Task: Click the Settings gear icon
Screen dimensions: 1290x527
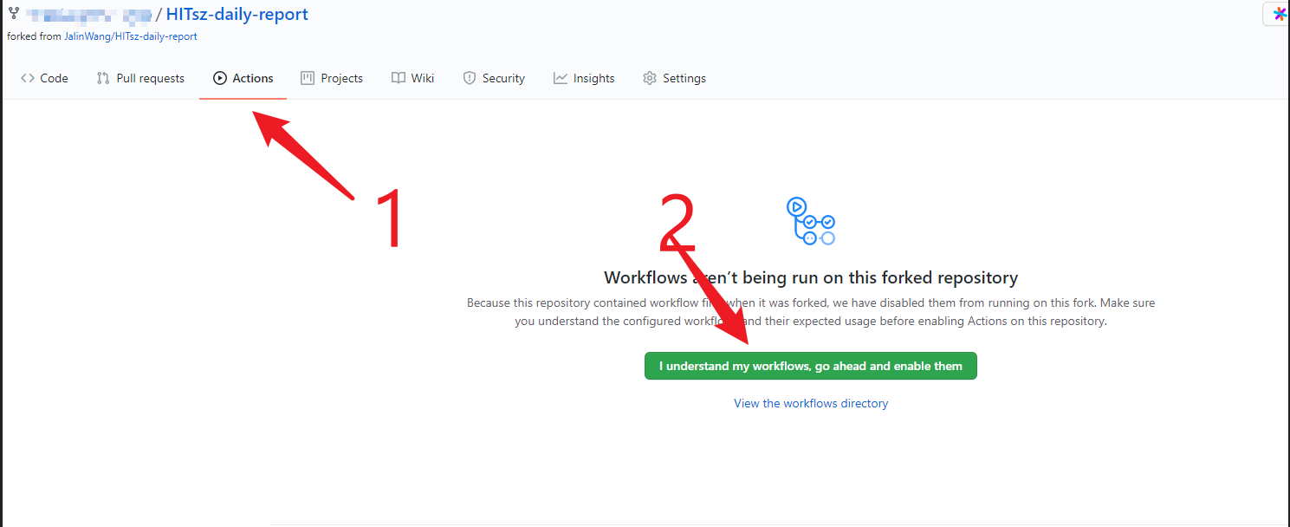Action: [x=650, y=78]
